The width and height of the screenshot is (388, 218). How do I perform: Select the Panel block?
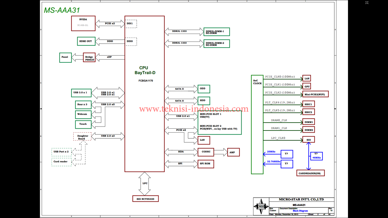tap(65, 58)
